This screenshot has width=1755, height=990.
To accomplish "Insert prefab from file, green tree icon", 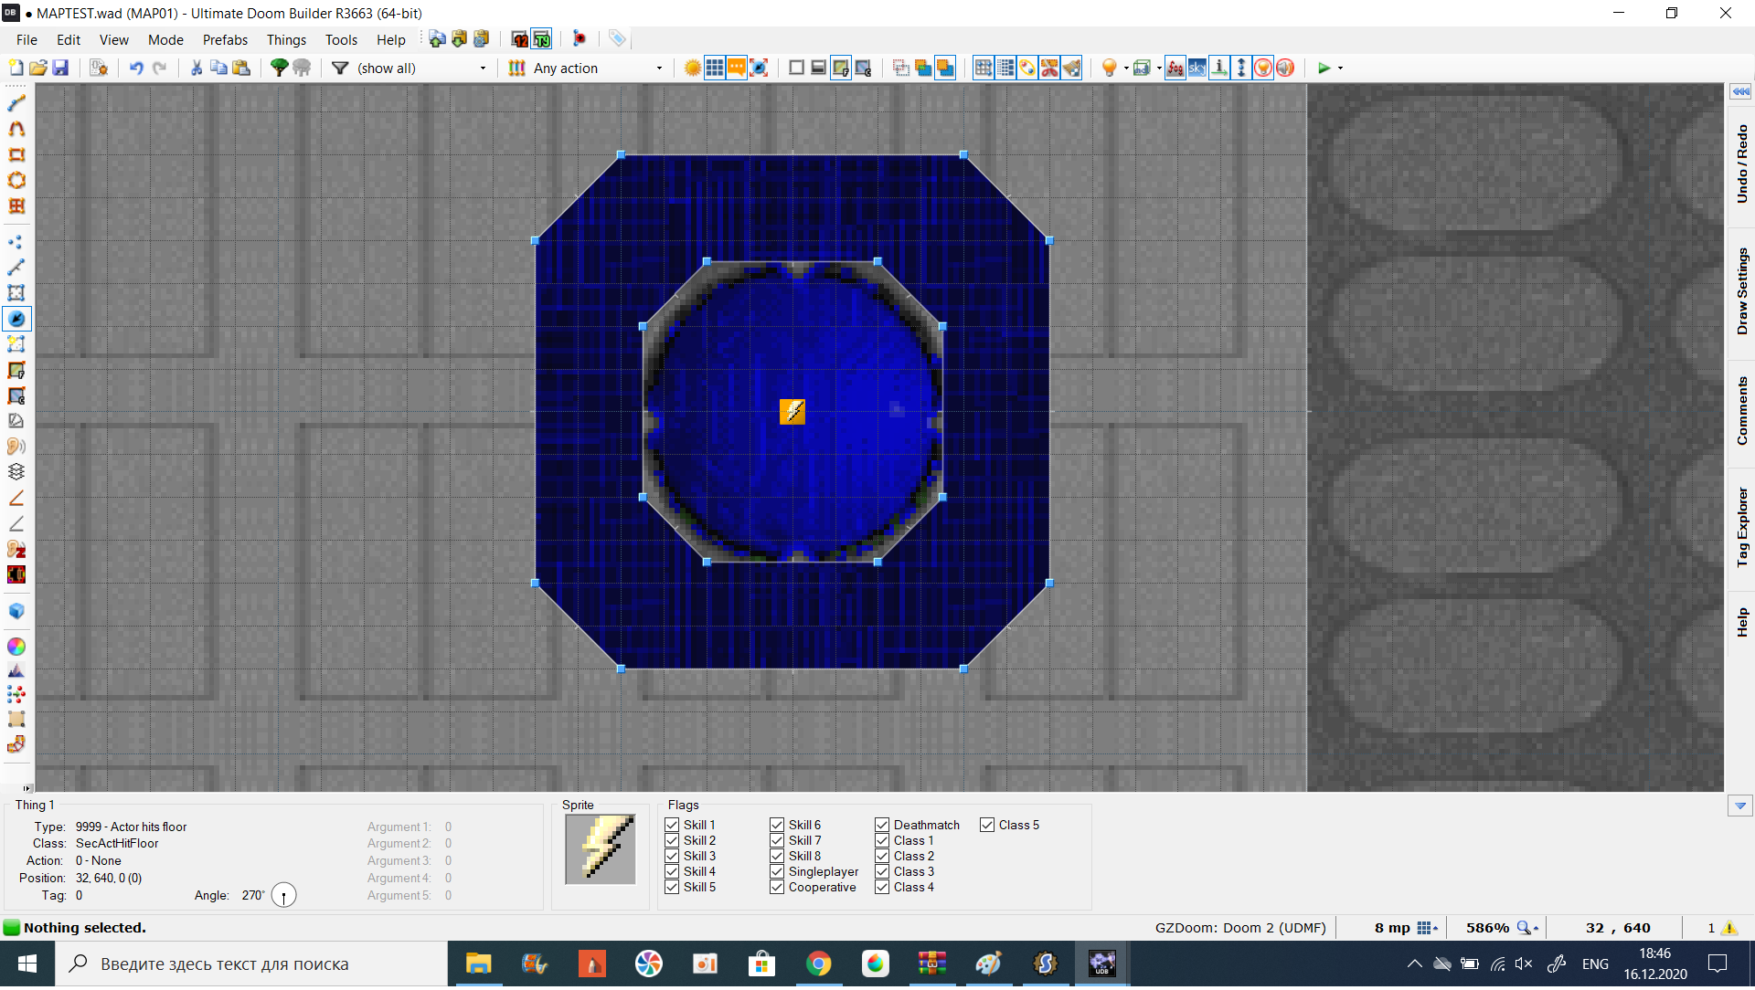I will [280, 68].
